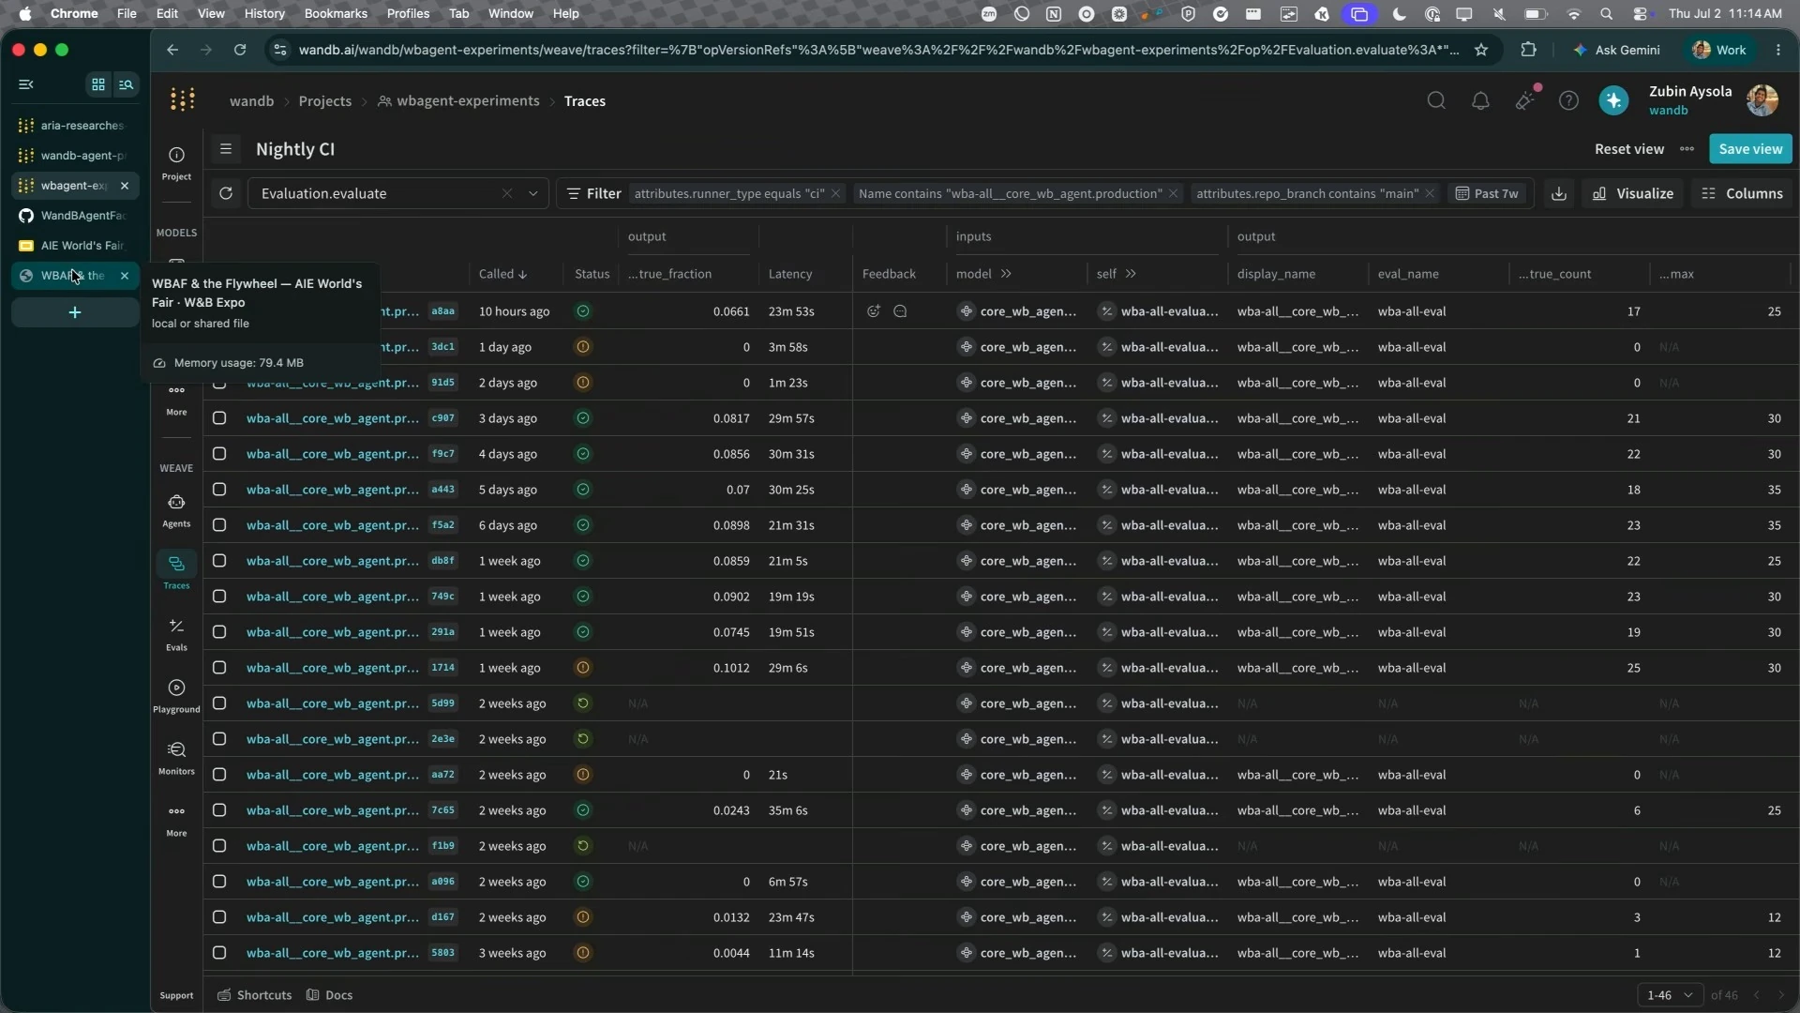Click the download export icon
This screenshot has width=1800, height=1013.
coord(1558,193)
